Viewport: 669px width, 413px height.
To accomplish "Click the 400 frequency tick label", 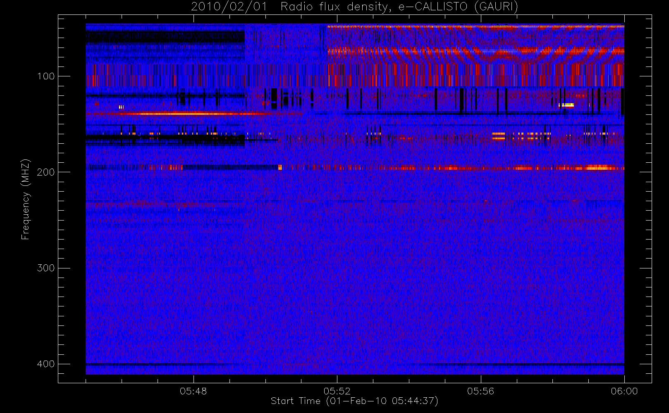I will click(x=45, y=364).
